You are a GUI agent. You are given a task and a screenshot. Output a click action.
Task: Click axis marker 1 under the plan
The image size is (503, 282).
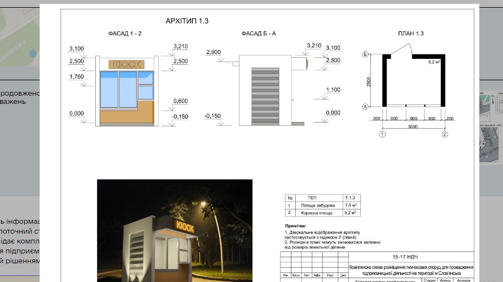pos(382,134)
